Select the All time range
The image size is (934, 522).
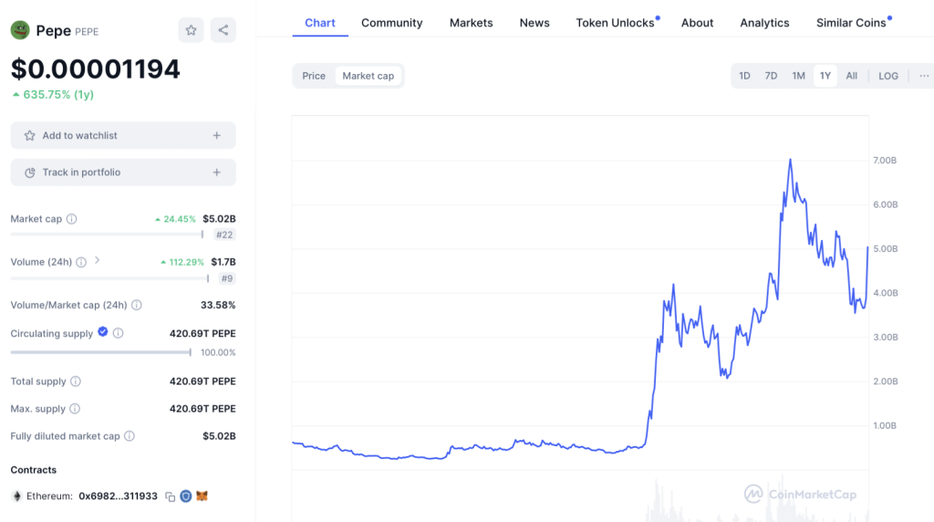click(852, 76)
